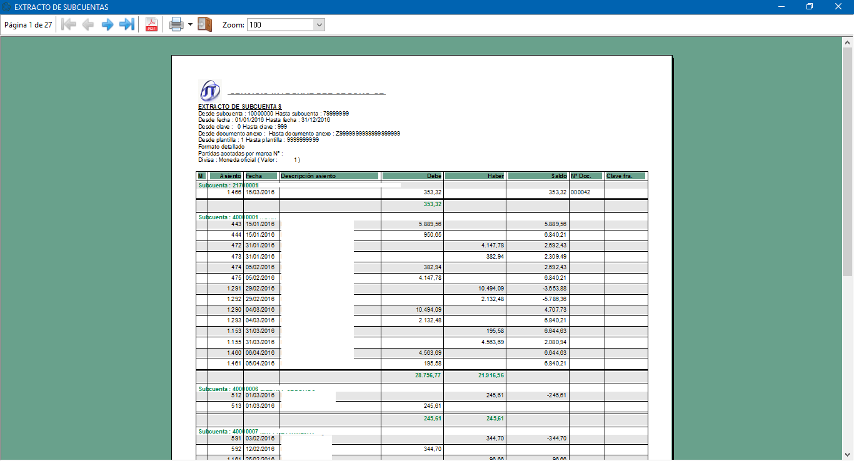This screenshot has height=461, width=854.
Task: Click the 'Clave fra.' column header
Action: pyautogui.click(x=625, y=176)
